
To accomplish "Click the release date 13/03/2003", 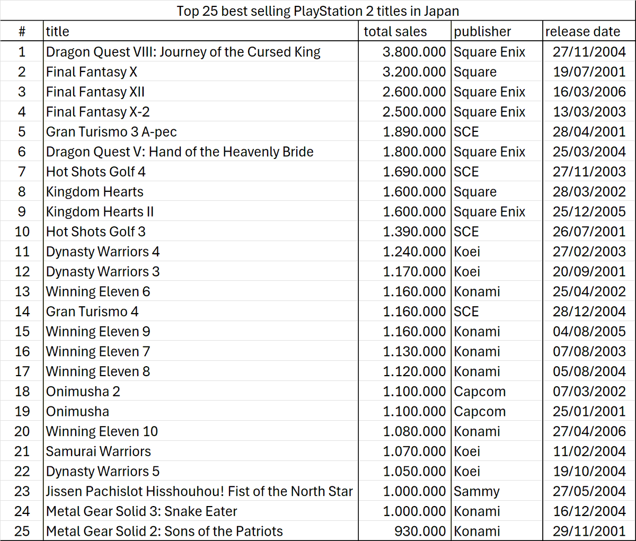I will tap(589, 112).
